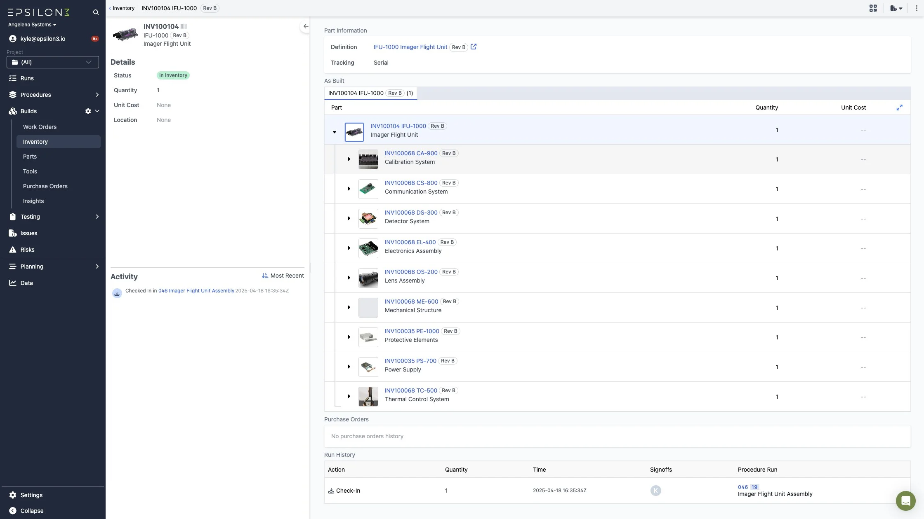
Task: Open the external link icon beside Definition
Action: pyautogui.click(x=474, y=47)
